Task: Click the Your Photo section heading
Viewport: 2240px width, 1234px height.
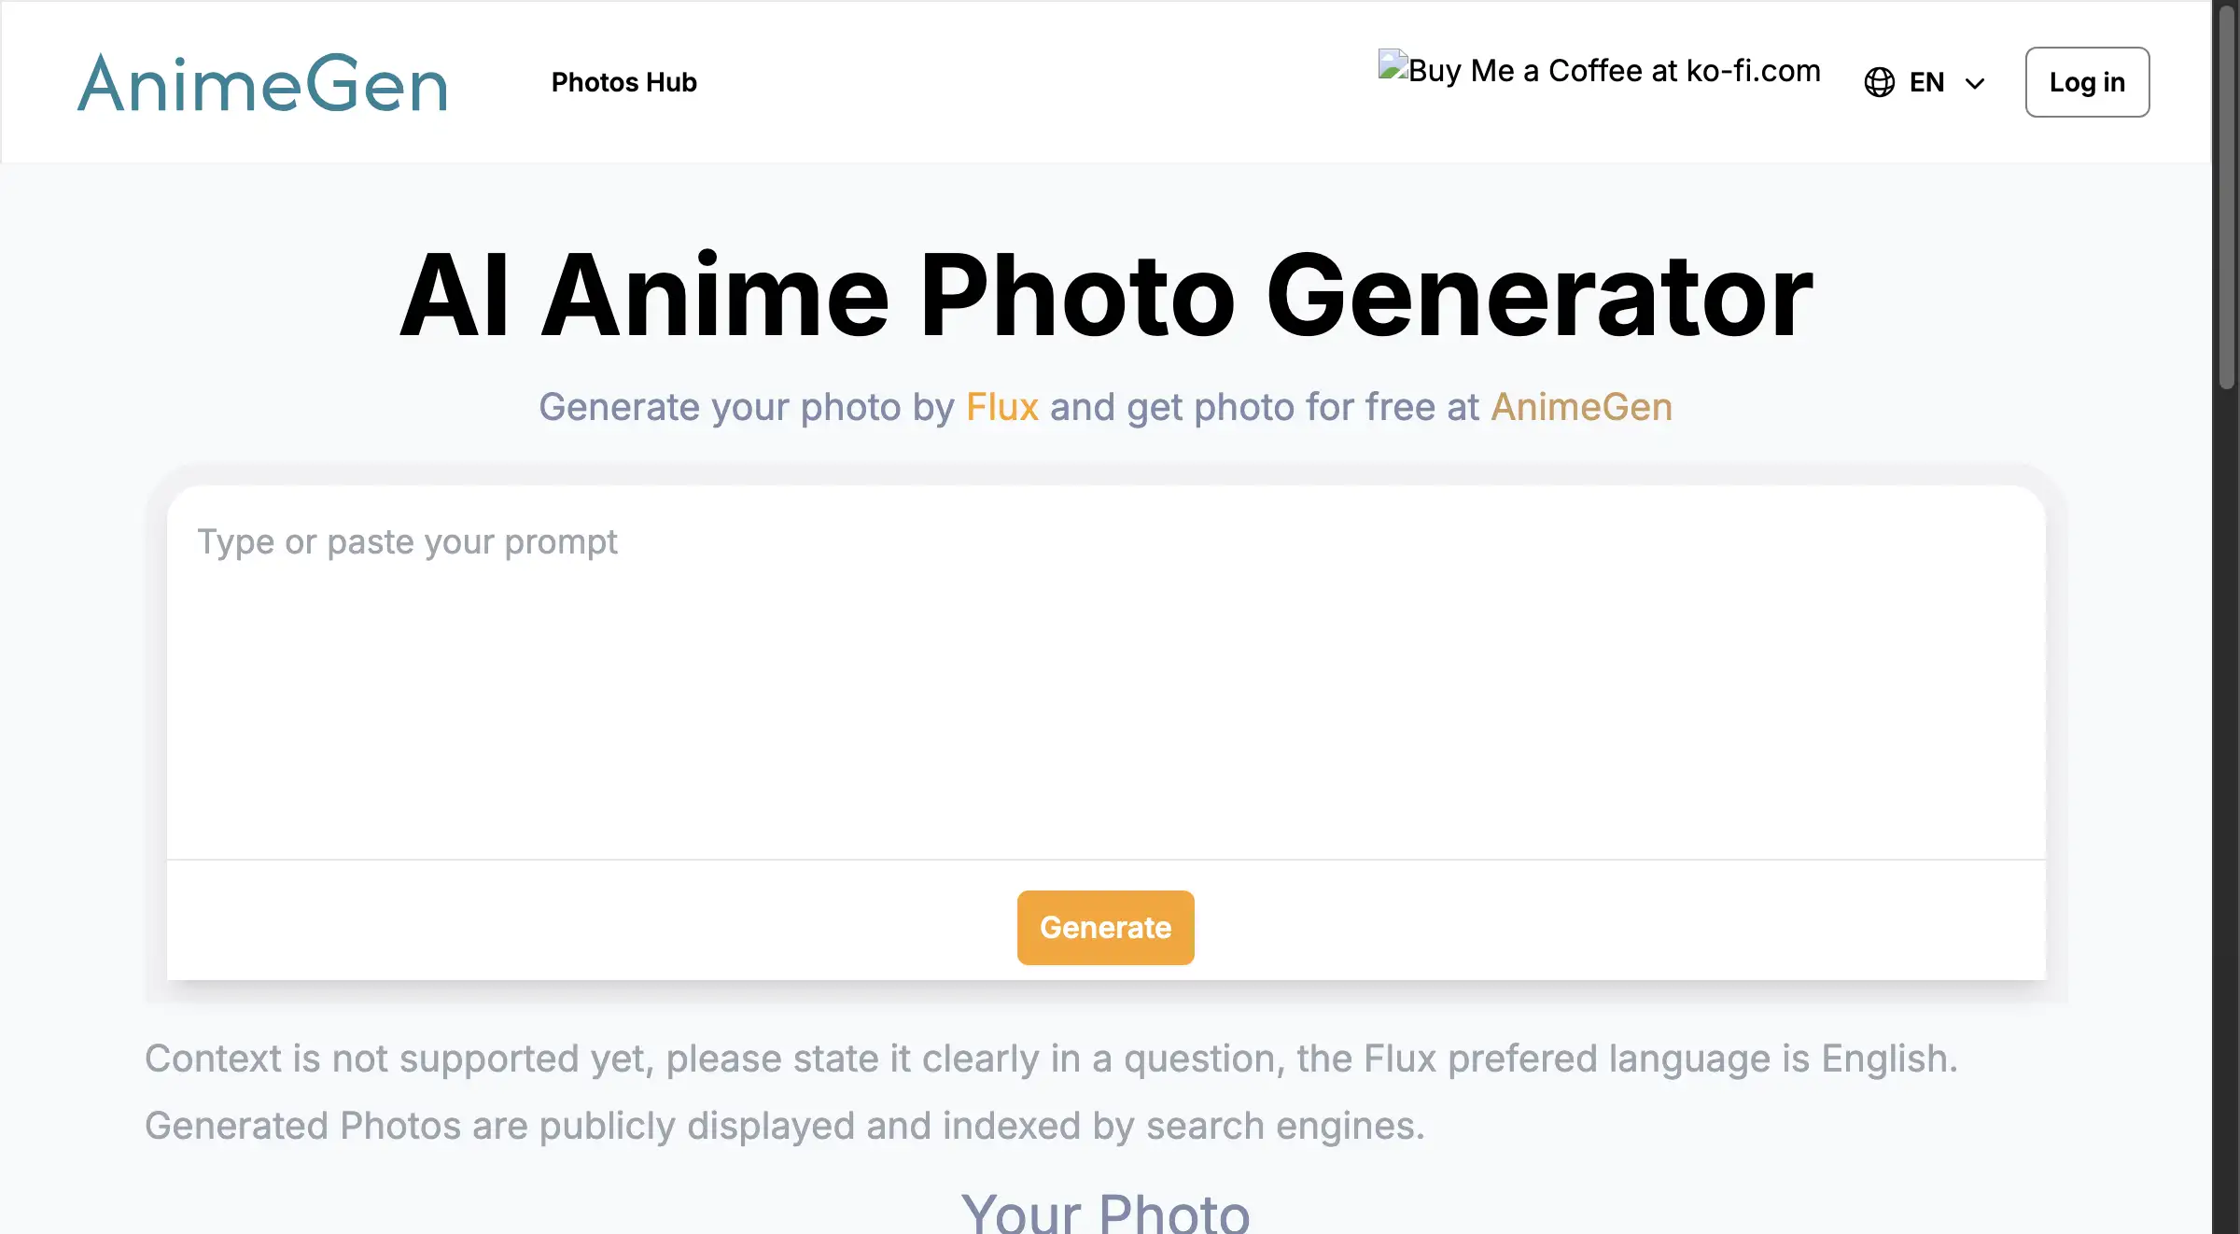Action: (1106, 1213)
